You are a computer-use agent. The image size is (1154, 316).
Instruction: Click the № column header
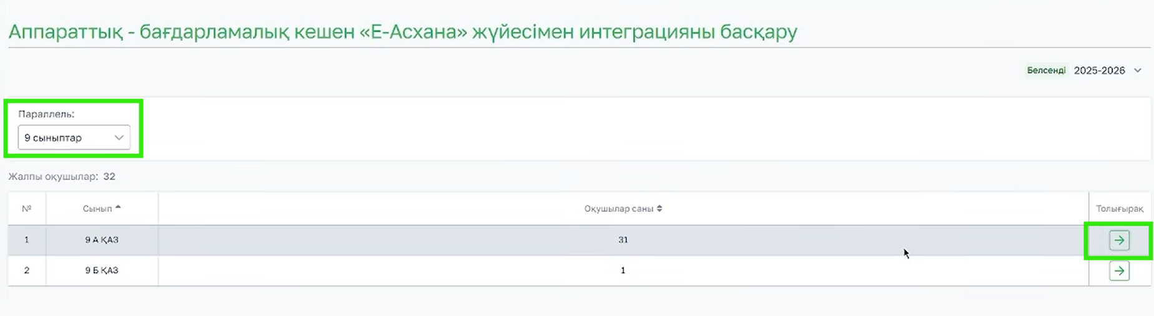coord(26,209)
